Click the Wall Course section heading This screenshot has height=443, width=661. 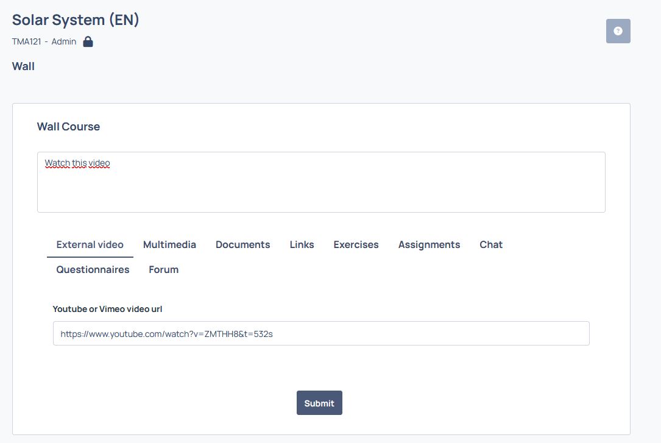tap(68, 127)
